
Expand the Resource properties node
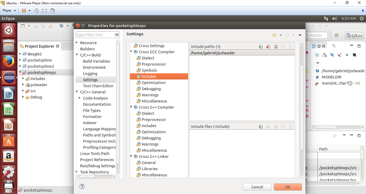click(77, 43)
